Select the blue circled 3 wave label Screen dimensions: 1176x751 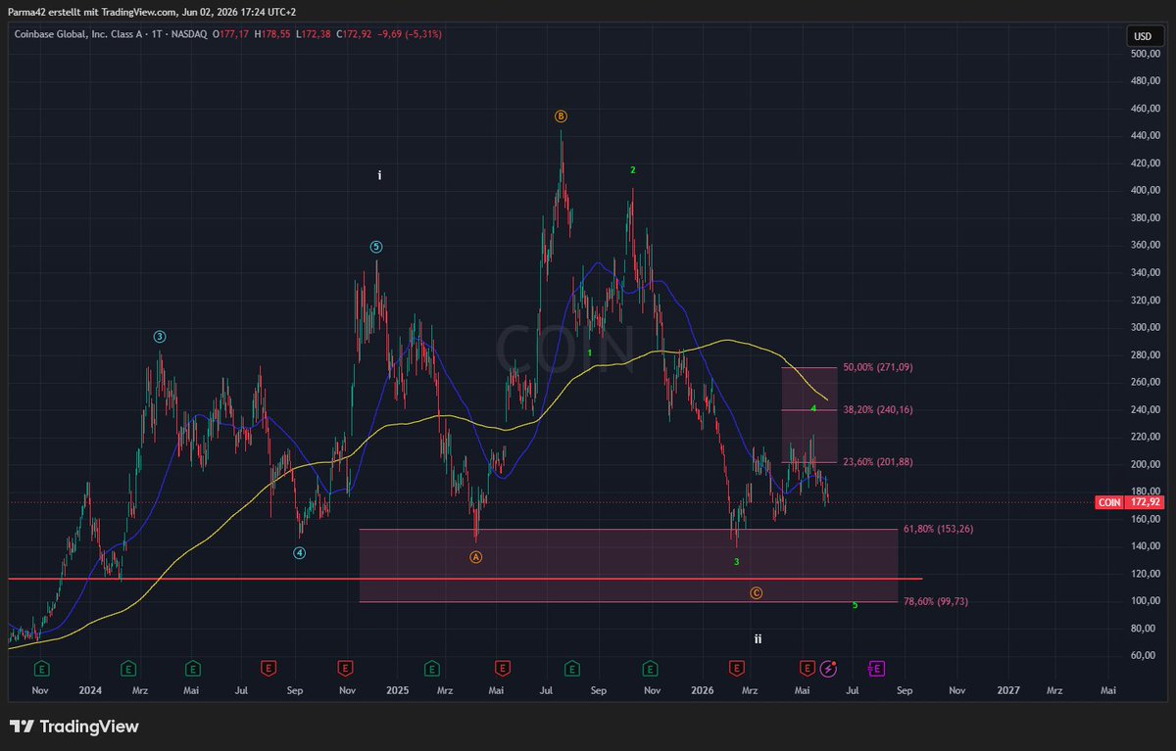[160, 336]
